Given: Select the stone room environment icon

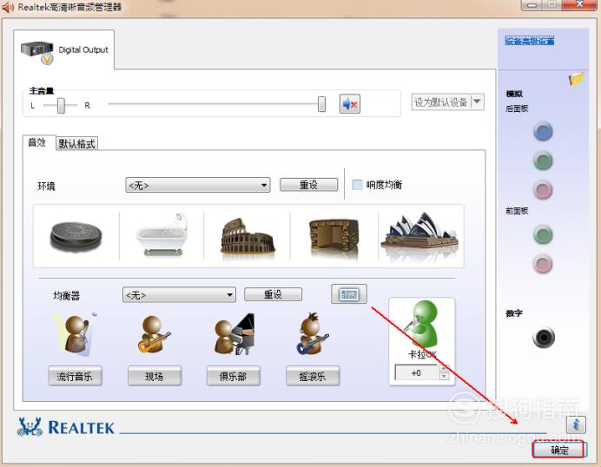Looking at the screenshot, I should click(x=334, y=236).
